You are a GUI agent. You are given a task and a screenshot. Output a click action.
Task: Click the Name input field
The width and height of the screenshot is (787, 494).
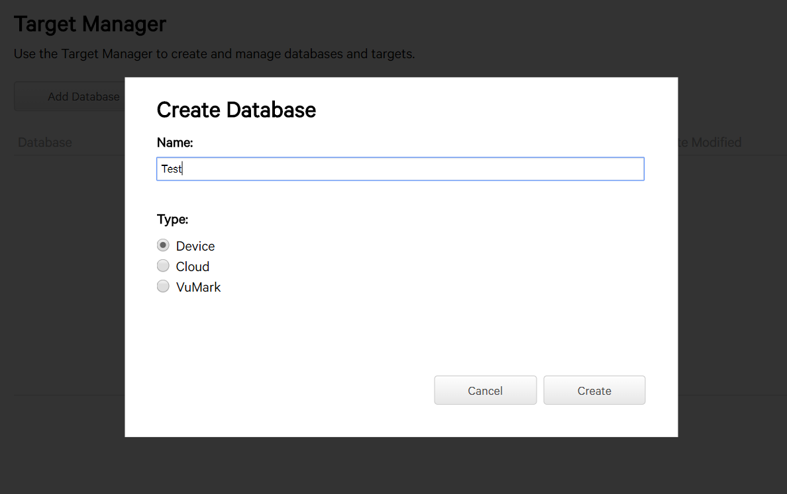click(400, 169)
